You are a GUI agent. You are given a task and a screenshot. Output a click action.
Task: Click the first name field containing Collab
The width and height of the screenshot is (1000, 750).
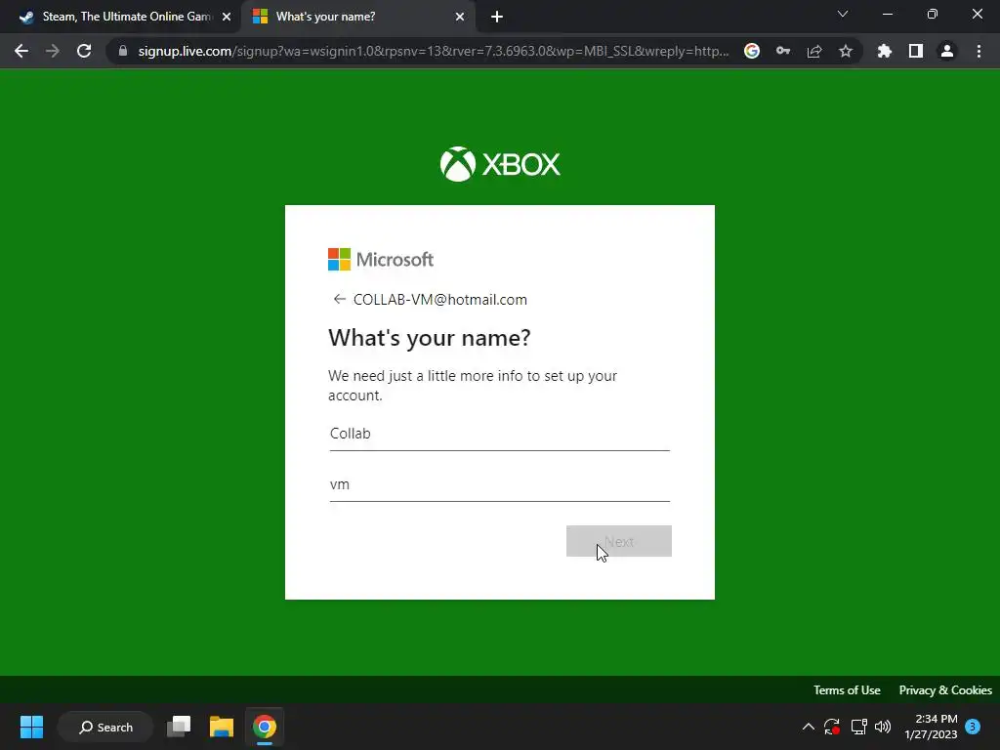499,434
